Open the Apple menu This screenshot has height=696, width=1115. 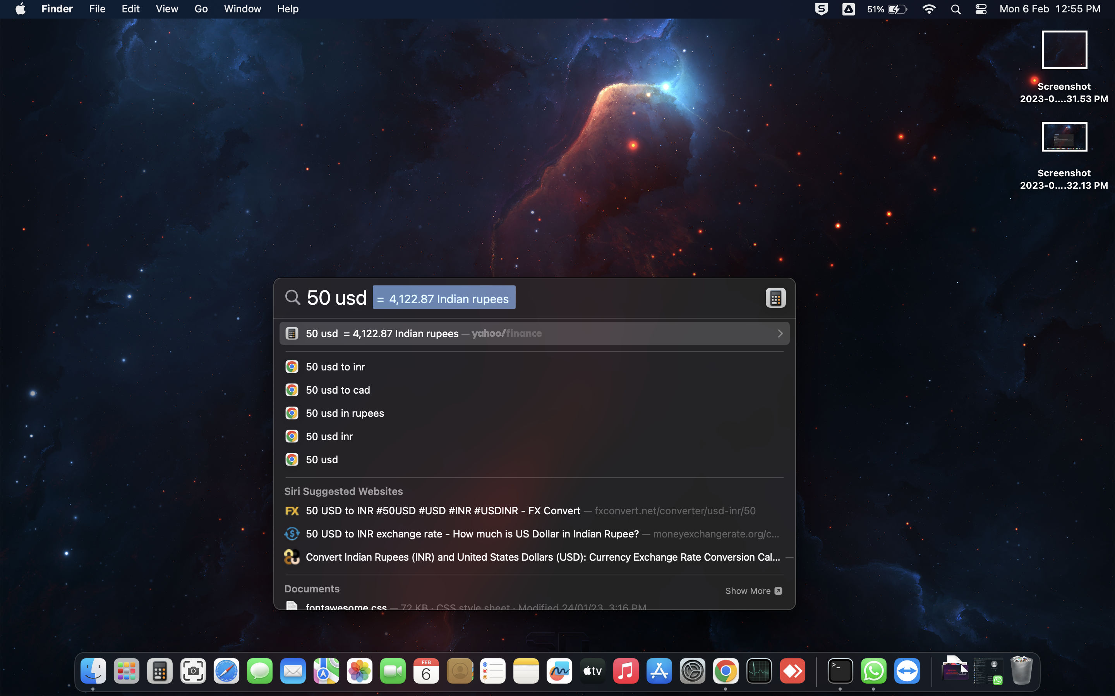point(21,9)
